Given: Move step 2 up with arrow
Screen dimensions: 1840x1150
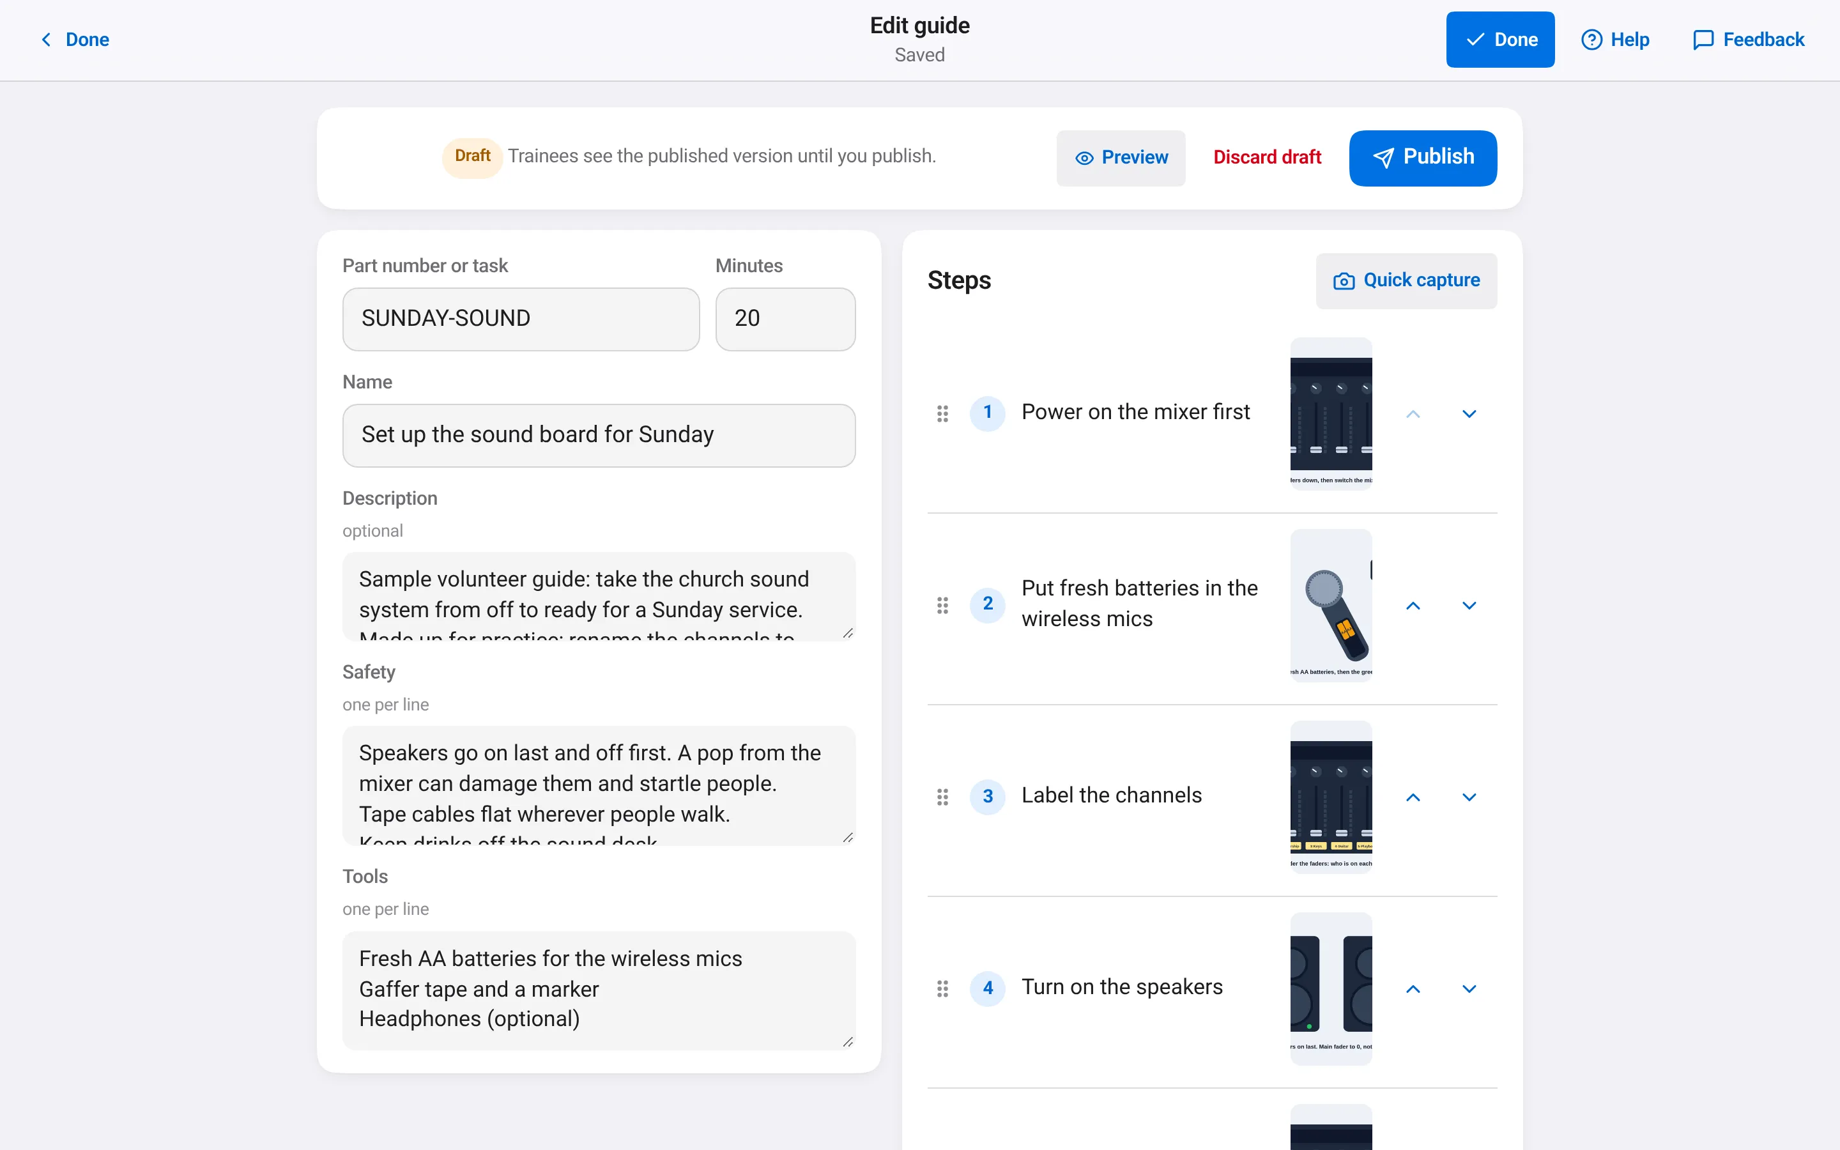Looking at the screenshot, I should click(x=1413, y=606).
